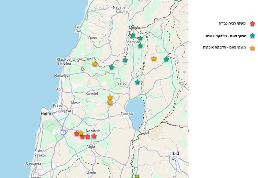Click the Jenin label
258x178 pixels.
coord(91,172)
